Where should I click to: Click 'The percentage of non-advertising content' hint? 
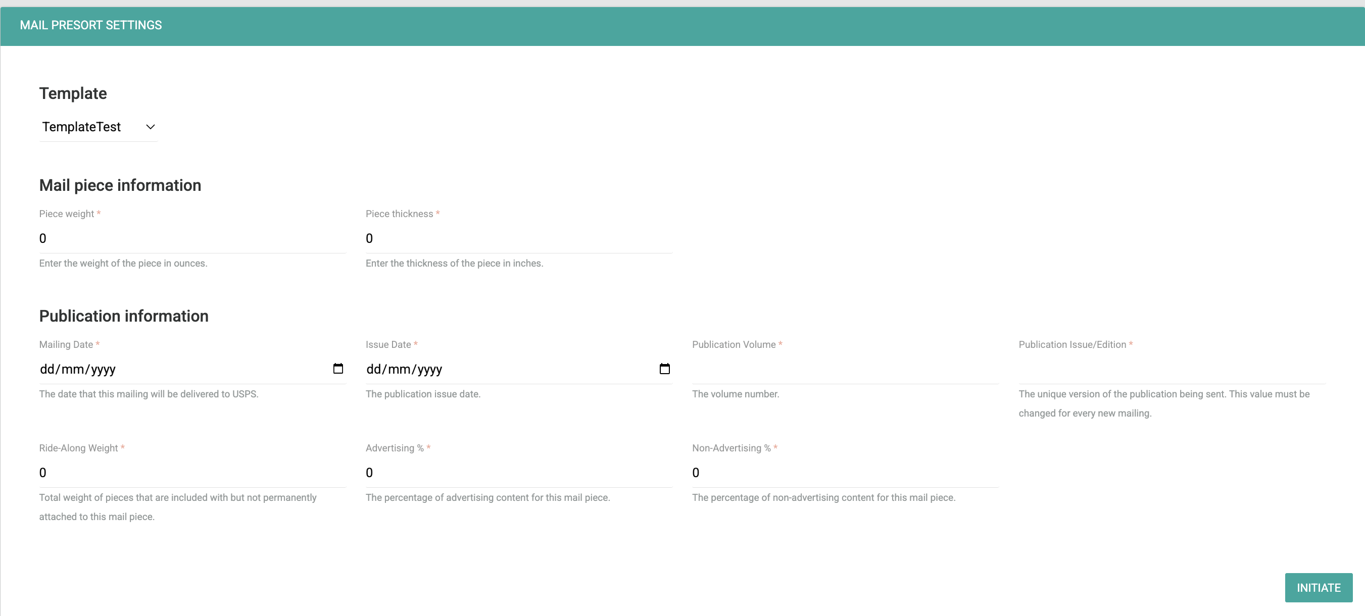point(823,497)
